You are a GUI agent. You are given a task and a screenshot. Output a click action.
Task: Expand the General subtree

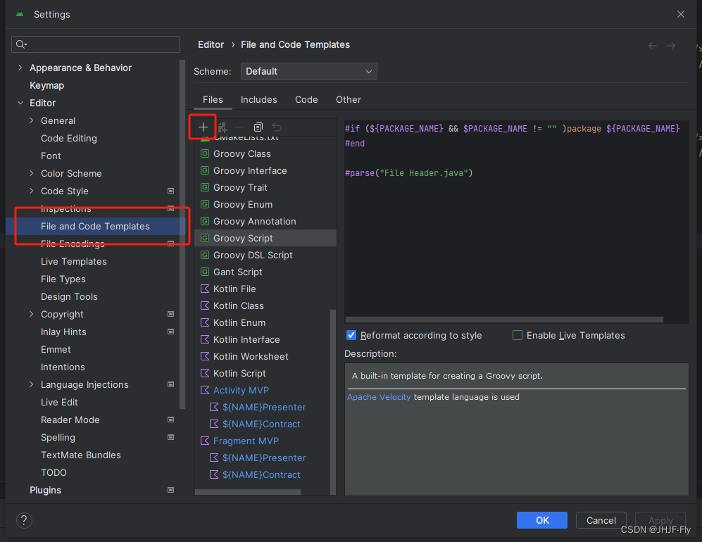[x=32, y=120]
